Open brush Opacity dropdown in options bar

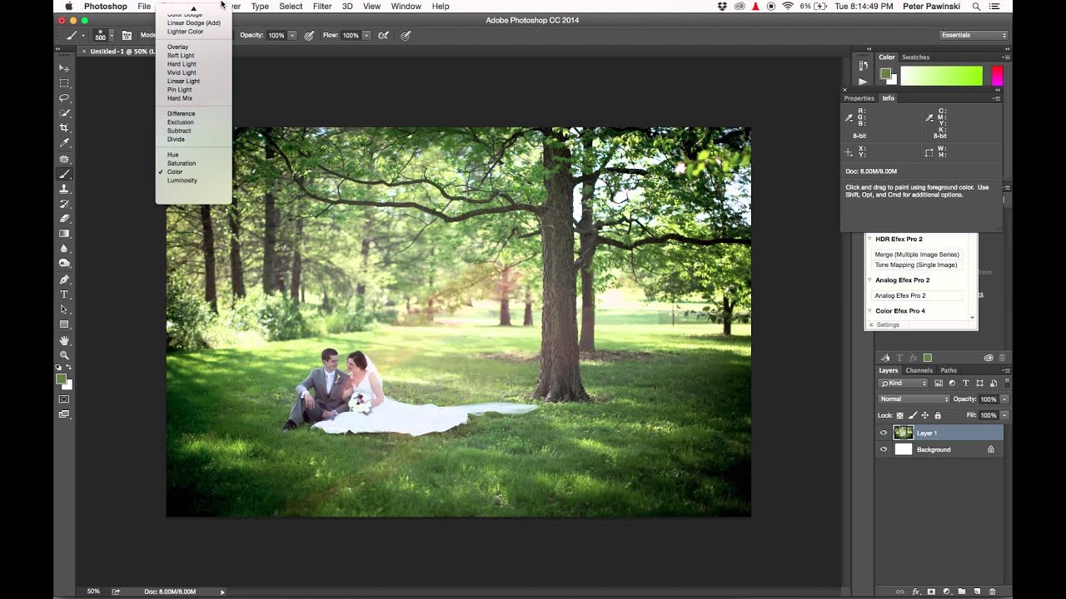tap(291, 36)
